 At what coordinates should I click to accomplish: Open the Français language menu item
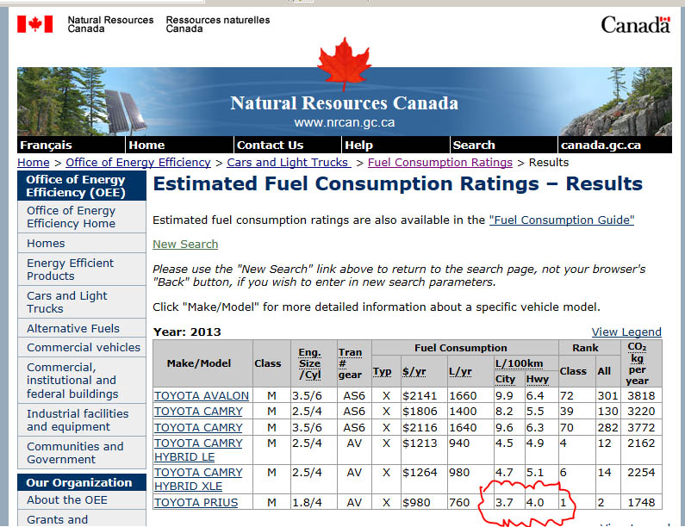coord(46,145)
